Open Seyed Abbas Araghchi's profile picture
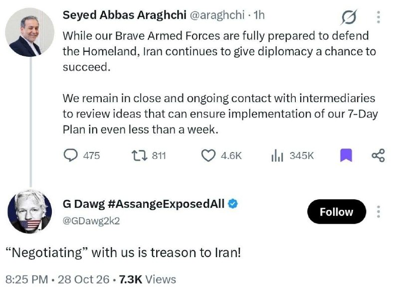Image resolution: width=399 pixels, height=295 pixels. (30, 32)
